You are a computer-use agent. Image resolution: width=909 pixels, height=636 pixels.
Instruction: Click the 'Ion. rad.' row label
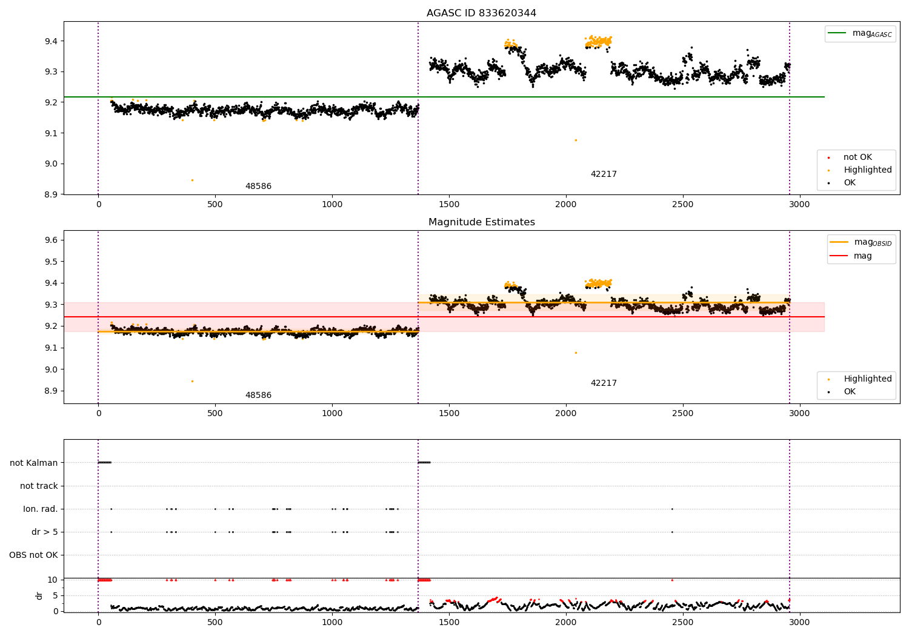coord(41,509)
